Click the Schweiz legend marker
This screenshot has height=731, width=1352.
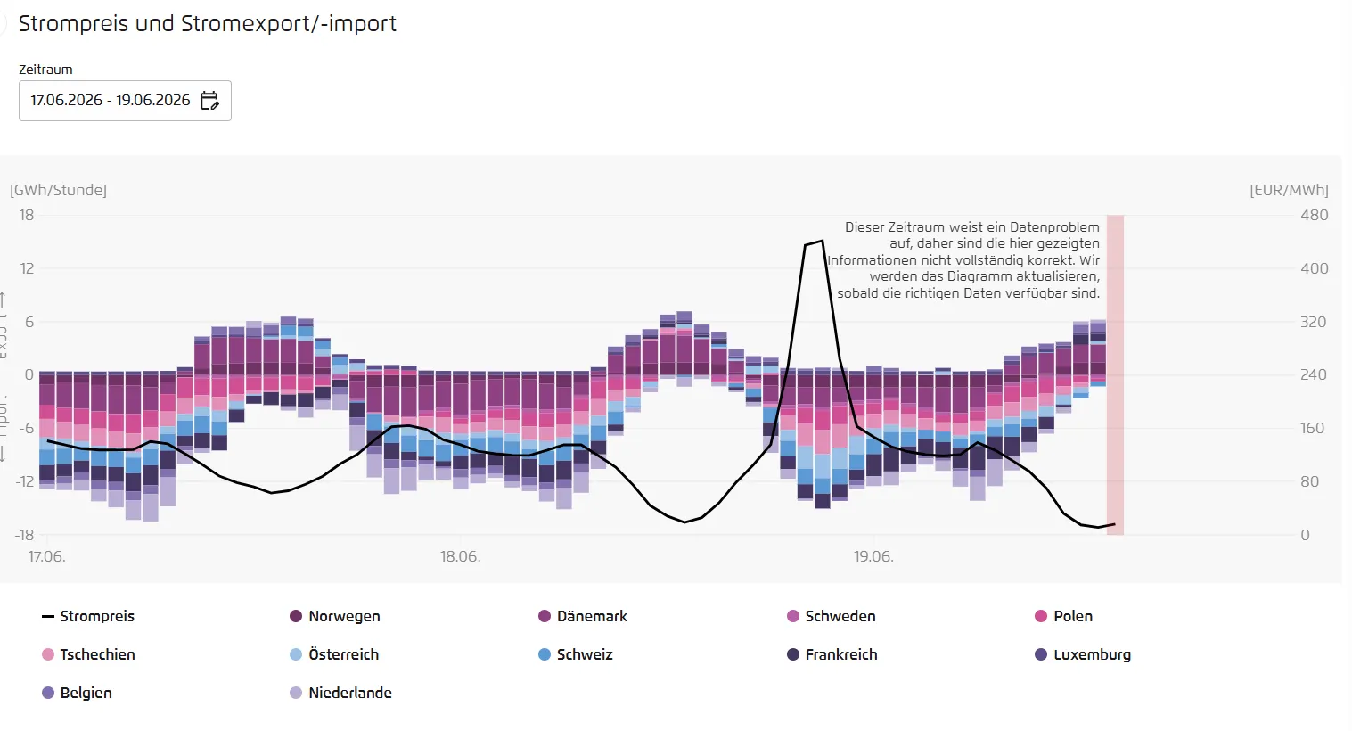[x=545, y=654]
